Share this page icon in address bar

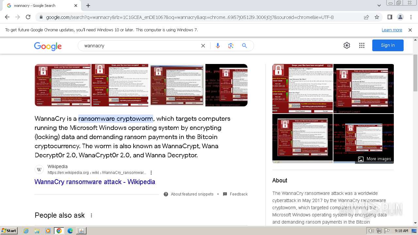pos(366,17)
